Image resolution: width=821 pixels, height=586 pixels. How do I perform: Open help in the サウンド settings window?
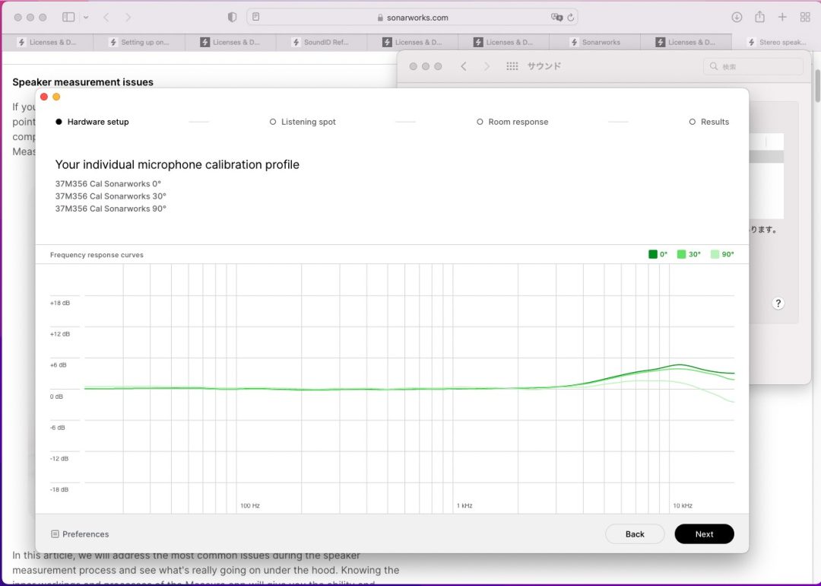pos(778,304)
